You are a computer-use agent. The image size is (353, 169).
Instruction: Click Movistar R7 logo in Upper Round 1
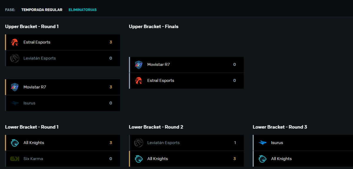[15, 87]
